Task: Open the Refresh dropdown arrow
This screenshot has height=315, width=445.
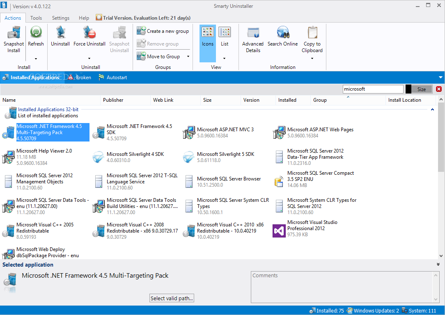Action: [x=36, y=59]
